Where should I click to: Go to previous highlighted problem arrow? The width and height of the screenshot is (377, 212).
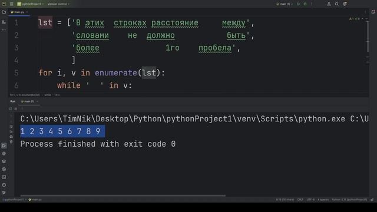[363, 18]
